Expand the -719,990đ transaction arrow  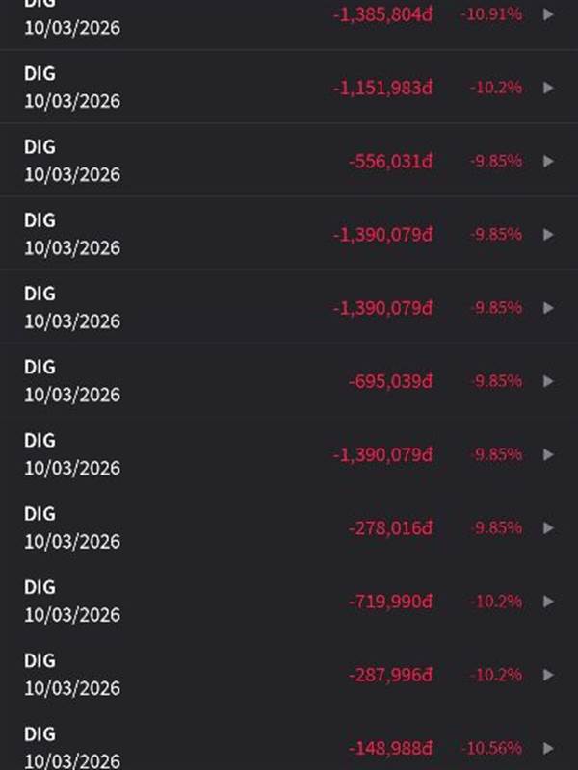tap(549, 602)
